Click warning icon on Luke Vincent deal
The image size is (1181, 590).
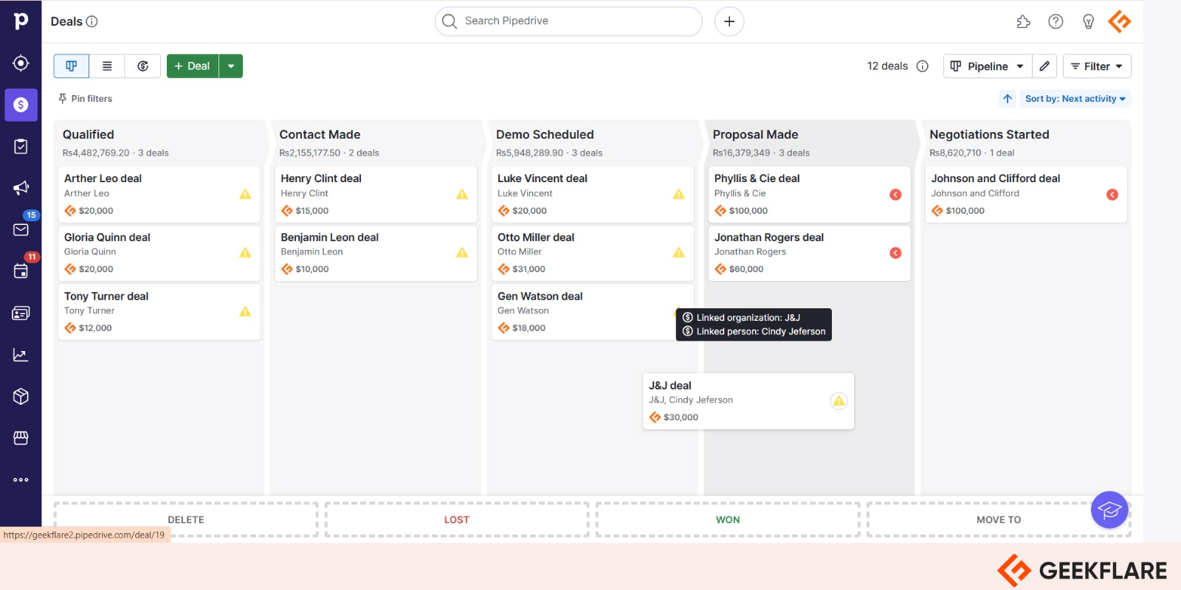(679, 195)
